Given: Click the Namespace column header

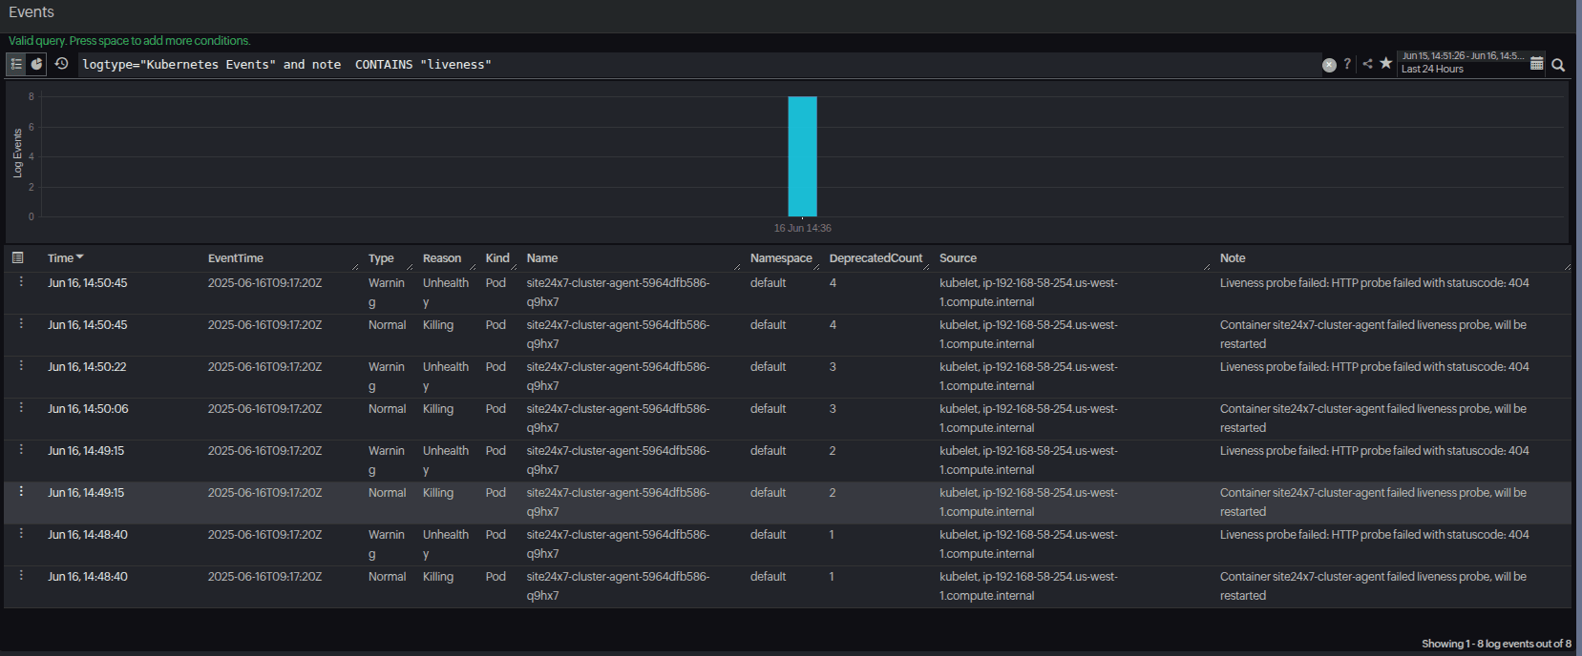Looking at the screenshot, I should [781, 258].
